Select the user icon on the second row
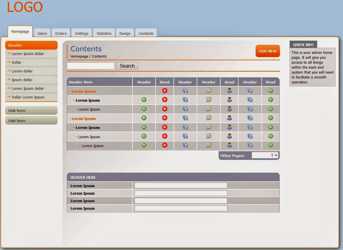Viewport: 343px width, 250px height. click(229, 99)
